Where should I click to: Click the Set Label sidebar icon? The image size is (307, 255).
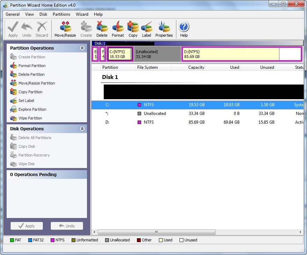(x=14, y=101)
